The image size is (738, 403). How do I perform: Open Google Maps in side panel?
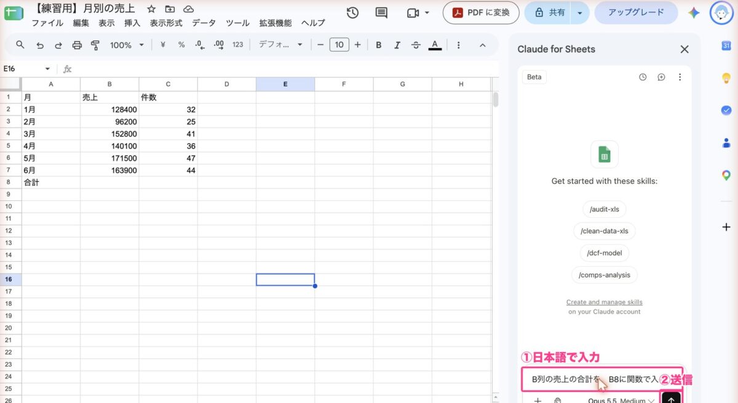pyautogui.click(x=726, y=176)
